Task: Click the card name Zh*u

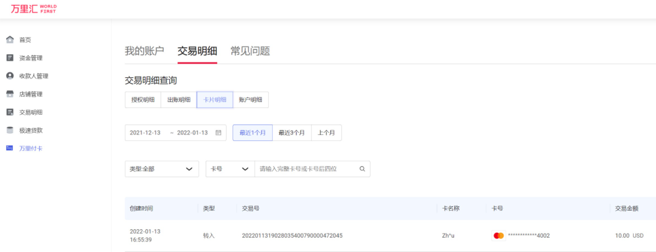Action: click(448, 235)
